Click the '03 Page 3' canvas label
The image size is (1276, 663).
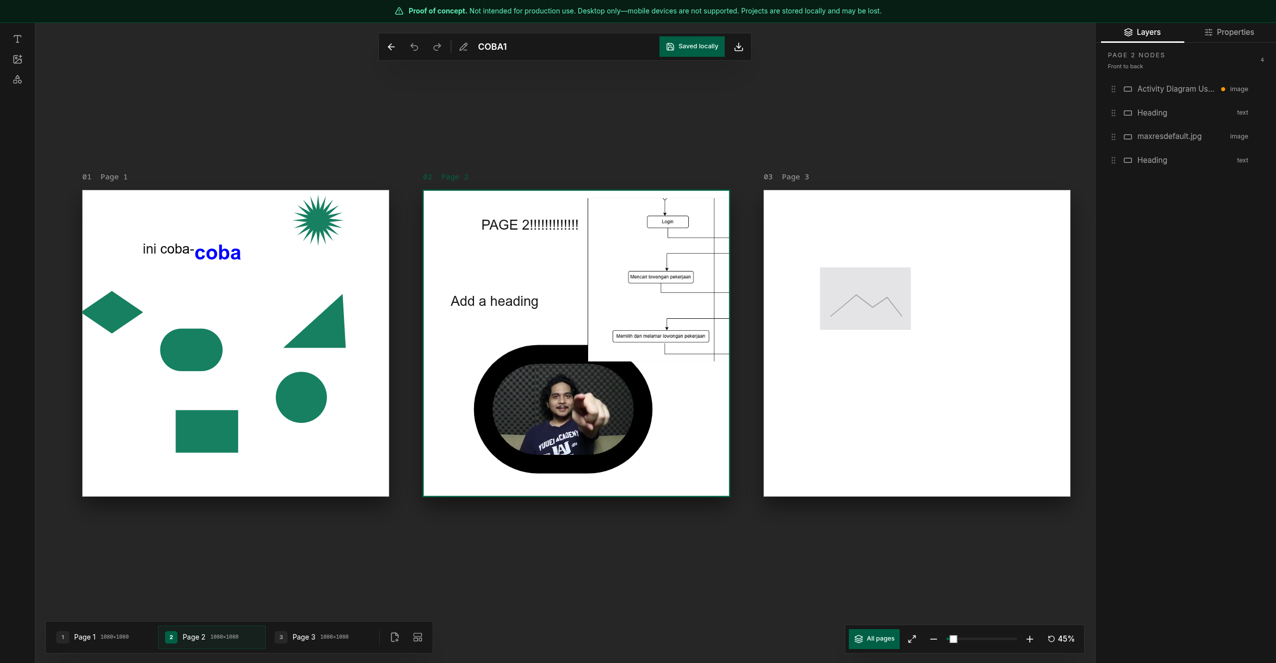[787, 177]
